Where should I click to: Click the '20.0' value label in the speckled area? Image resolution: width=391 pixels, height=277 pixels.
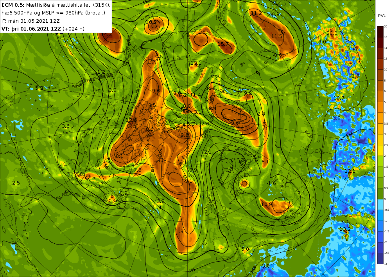pos(332,33)
